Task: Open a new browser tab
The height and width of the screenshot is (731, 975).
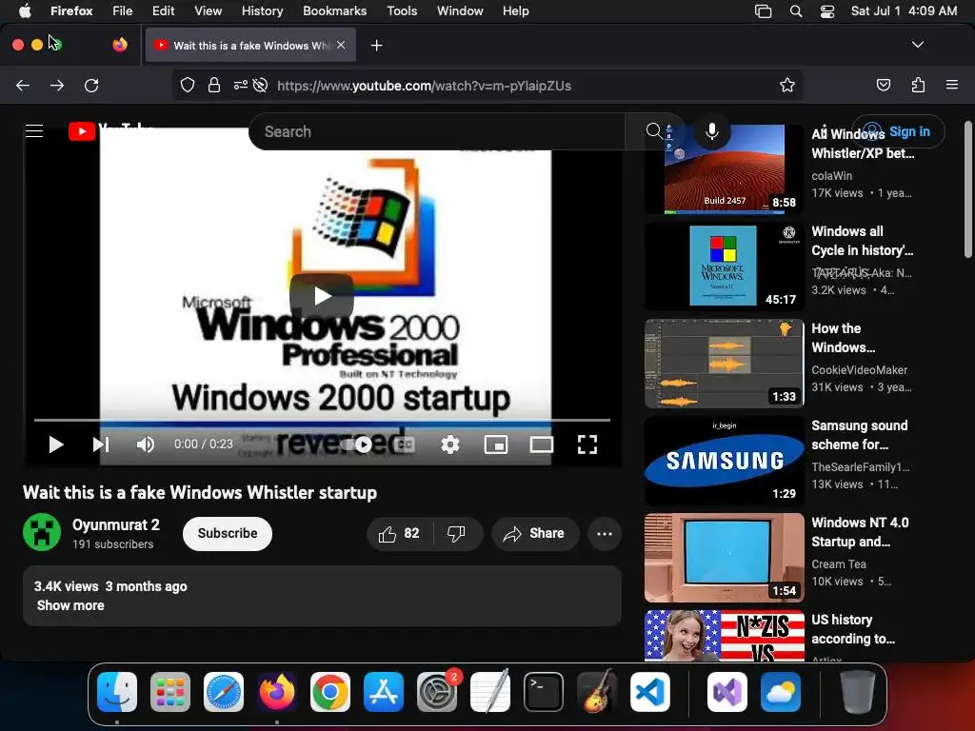Action: point(376,46)
